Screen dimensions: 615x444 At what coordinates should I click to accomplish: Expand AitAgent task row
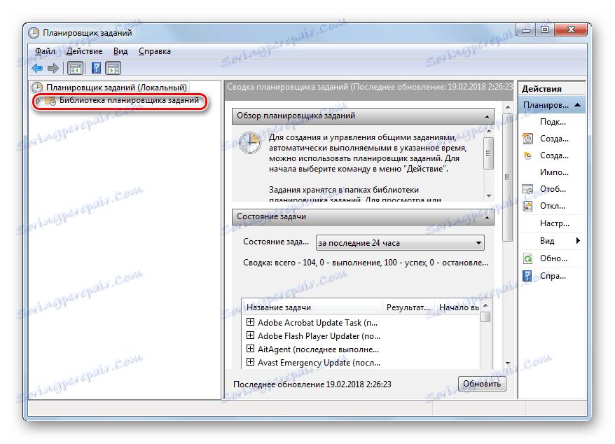[x=250, y=349]
